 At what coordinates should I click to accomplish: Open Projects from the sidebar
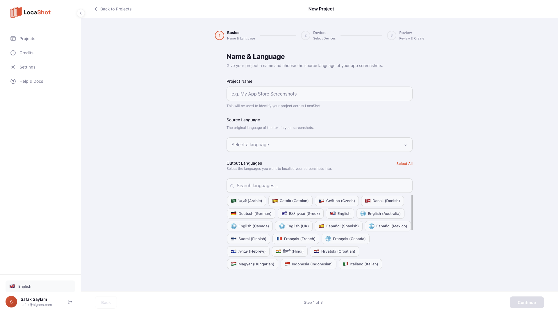[27, 38]
